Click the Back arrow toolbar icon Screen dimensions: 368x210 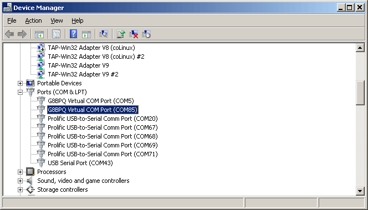(9, 34)
